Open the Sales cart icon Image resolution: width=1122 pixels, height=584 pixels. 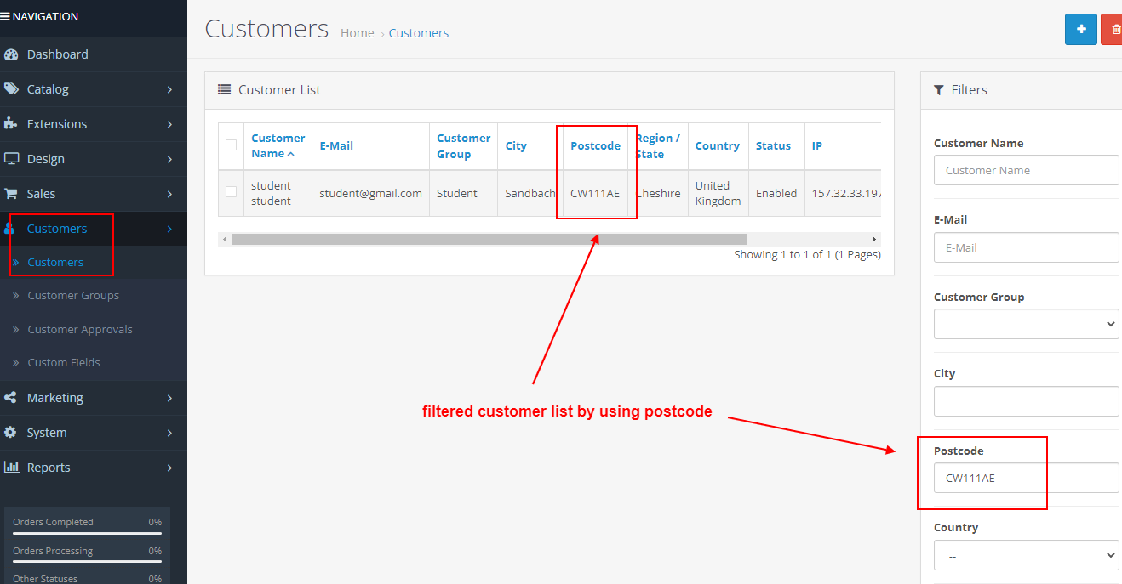point(10,193)
